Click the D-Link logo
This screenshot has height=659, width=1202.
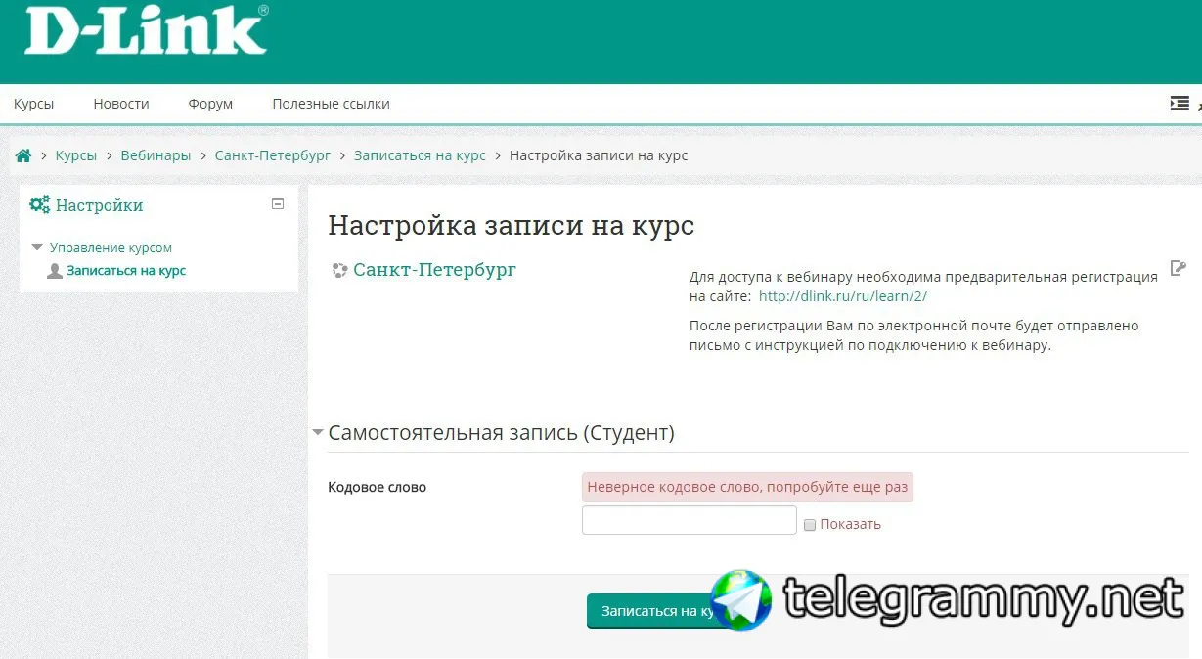coord(146,30)
